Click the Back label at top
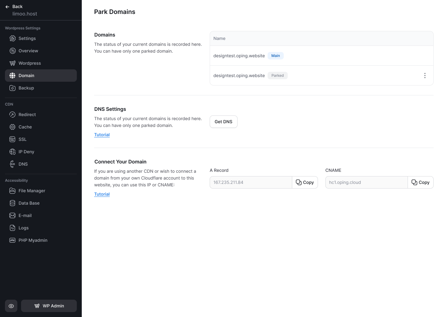The height and width of the screenshot is (317, 446). tap(17, 7)
